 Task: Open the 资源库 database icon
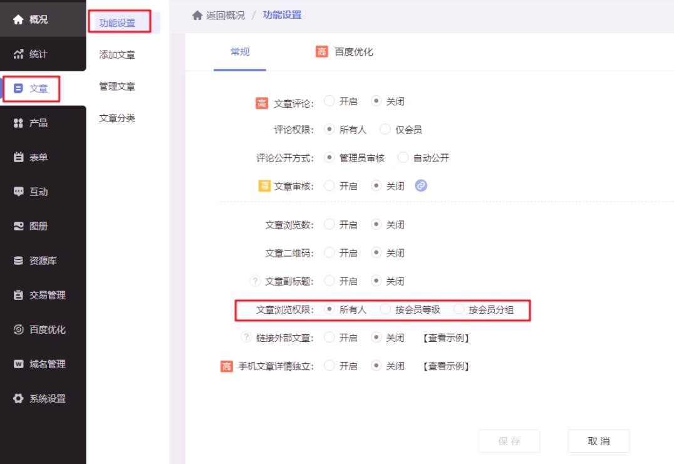18,261
